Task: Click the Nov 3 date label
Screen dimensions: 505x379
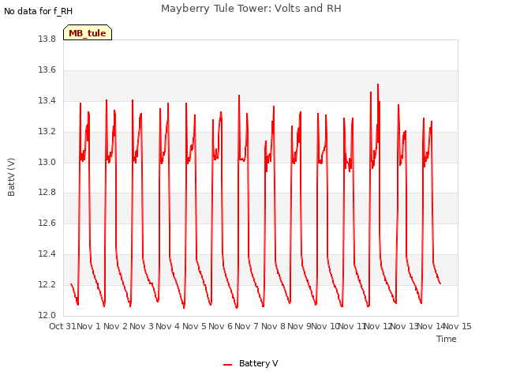Action: tap(142, 326)
